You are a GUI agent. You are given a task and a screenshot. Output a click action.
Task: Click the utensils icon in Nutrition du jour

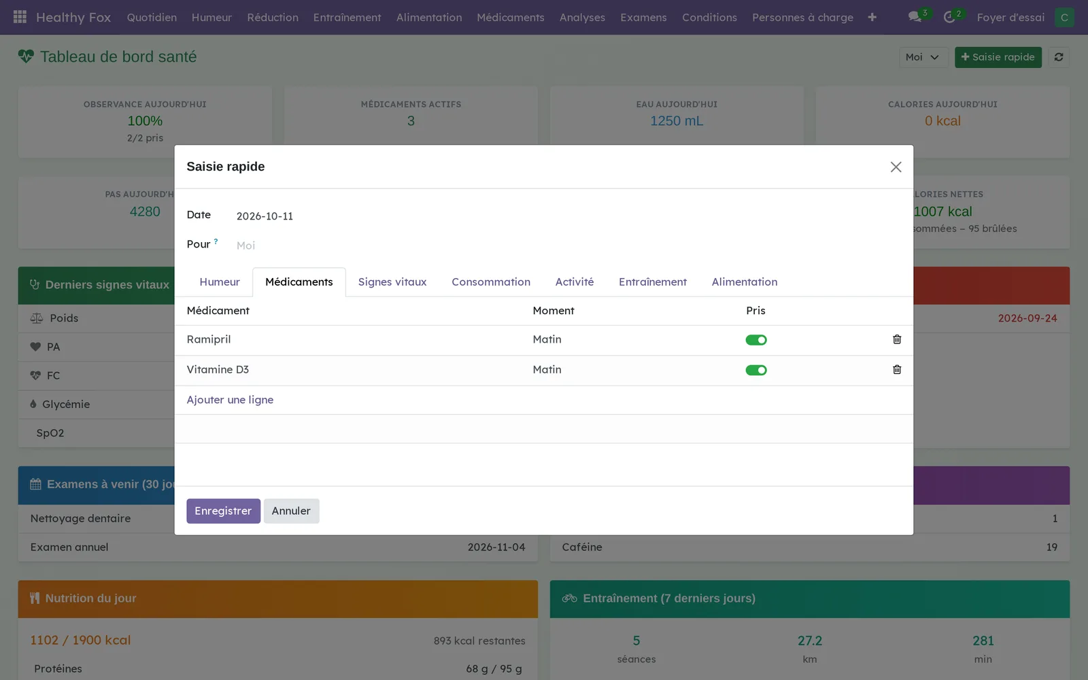coord(35,598)
